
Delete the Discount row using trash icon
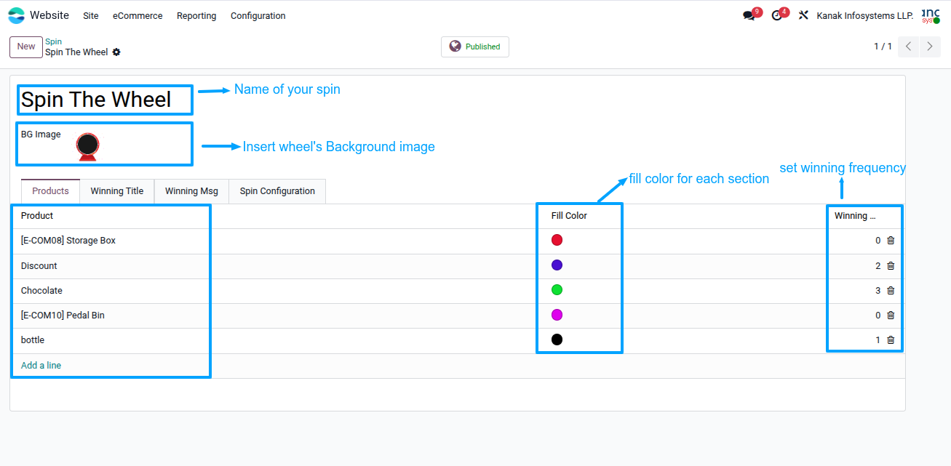click(891, 266)
